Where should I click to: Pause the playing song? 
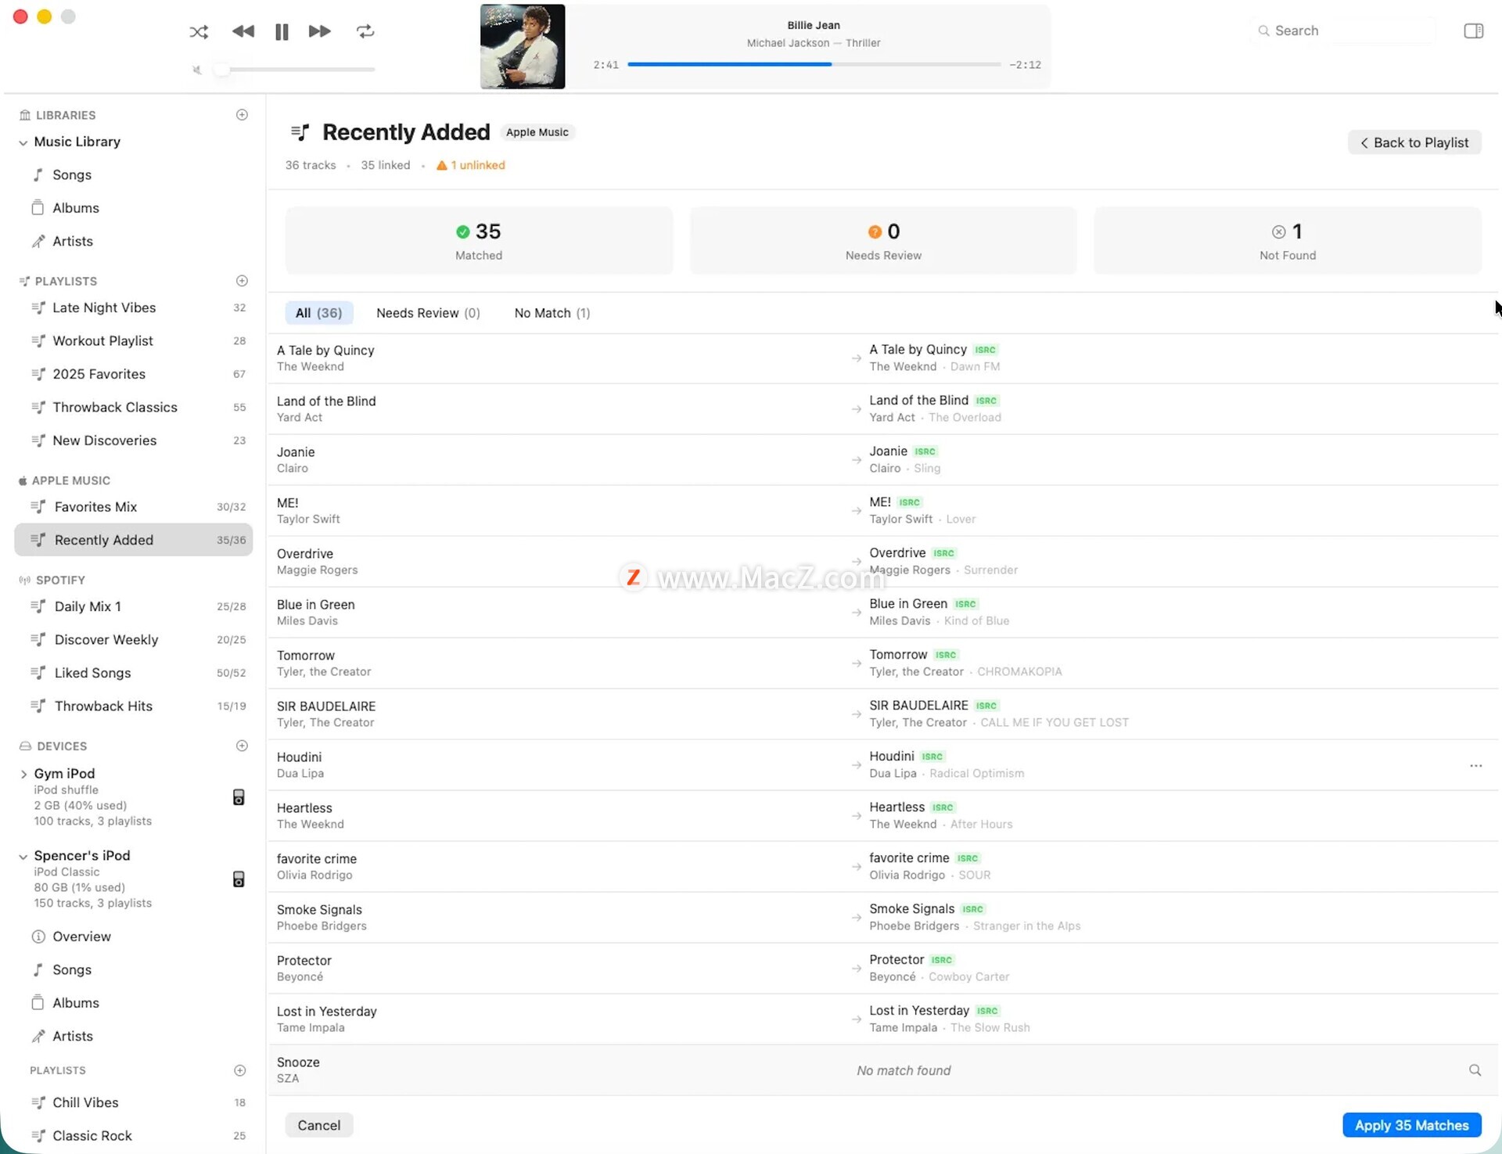click(x=282, y=31)
